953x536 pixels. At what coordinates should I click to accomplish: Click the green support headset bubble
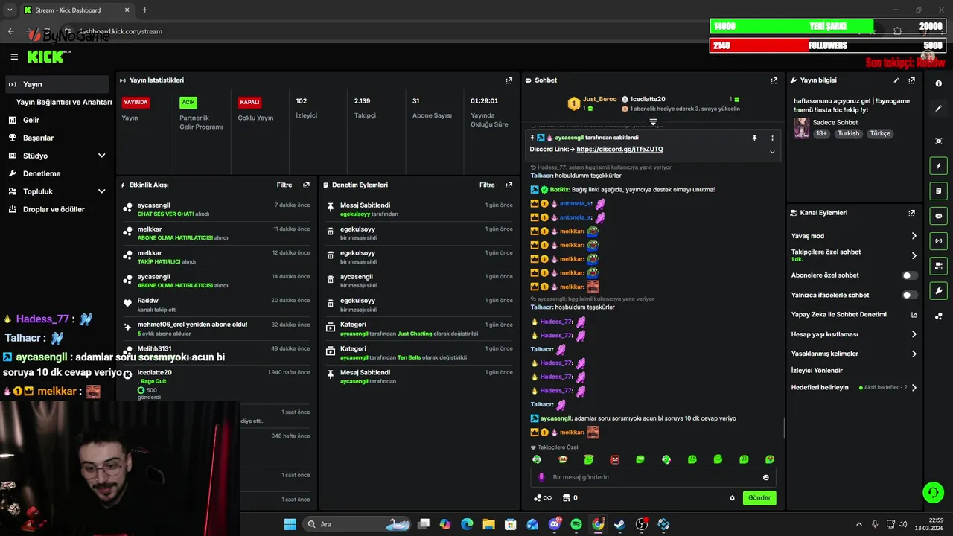[933, 492]
